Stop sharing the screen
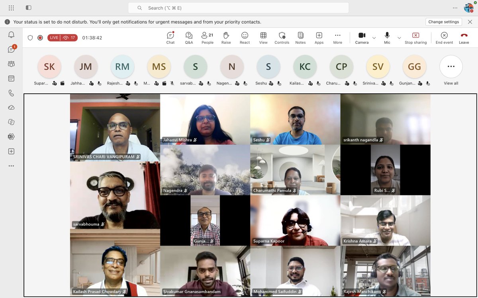The width and height of the screenshot is (478, 298). pos(415,38)
